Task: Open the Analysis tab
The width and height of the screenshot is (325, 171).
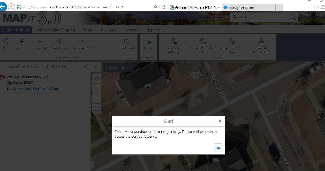Action: pyautogui.click(x=131, y=30)
